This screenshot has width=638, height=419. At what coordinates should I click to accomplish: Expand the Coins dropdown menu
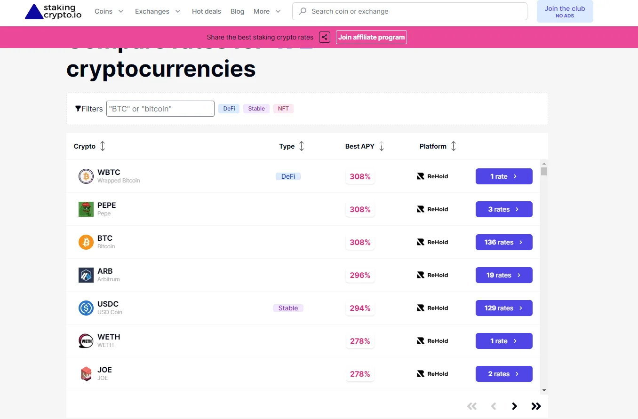(109, 11)
